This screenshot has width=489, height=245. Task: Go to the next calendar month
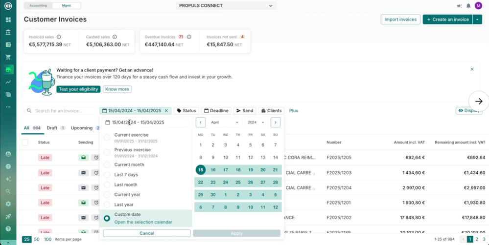point(276,122)
